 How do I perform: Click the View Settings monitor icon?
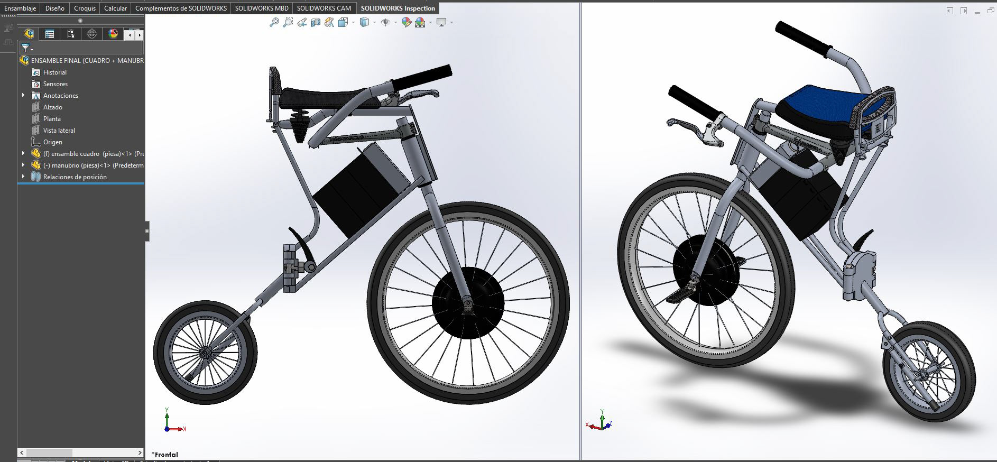(441, 22)
